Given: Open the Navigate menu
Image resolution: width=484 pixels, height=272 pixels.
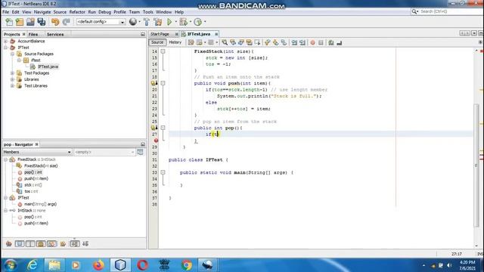Looking at the screenshot, I should [x=42, y=12].
